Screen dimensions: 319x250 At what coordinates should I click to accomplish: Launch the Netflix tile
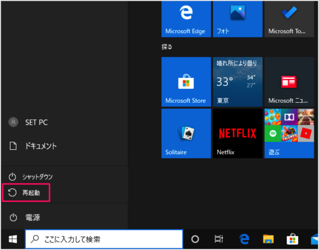coord(238,133)
